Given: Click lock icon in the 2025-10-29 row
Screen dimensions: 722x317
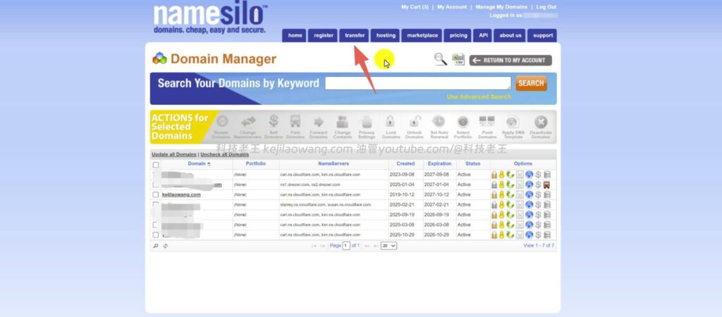Looking at the screenshot, I should (x=494, y=235).
